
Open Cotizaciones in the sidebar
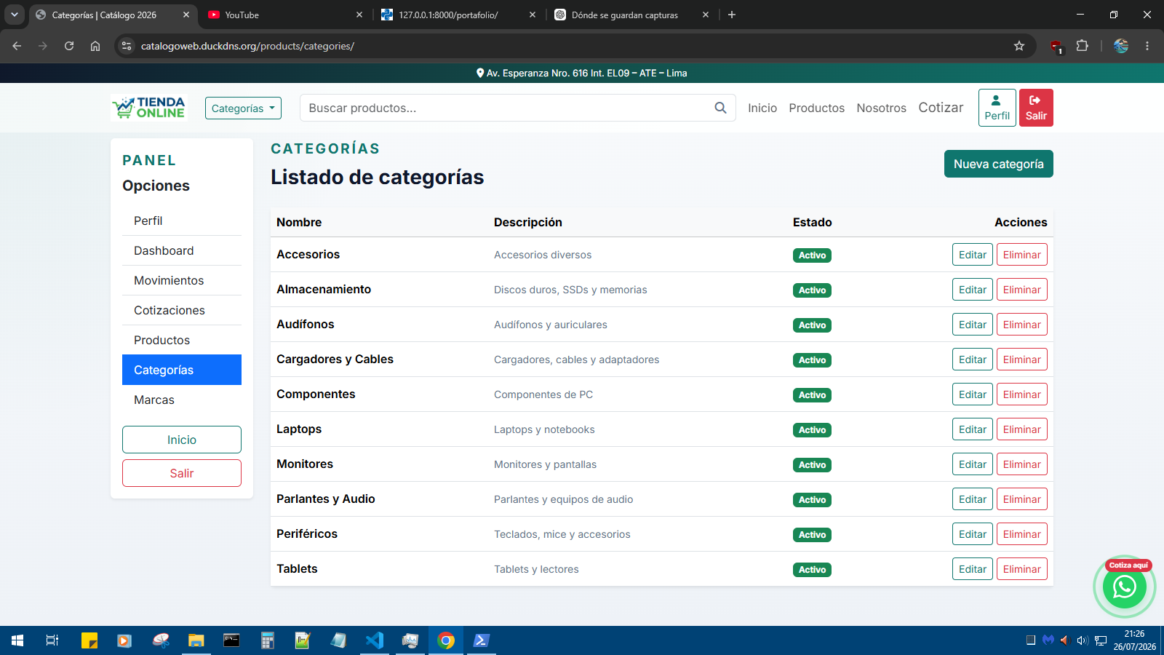[182, 310]
